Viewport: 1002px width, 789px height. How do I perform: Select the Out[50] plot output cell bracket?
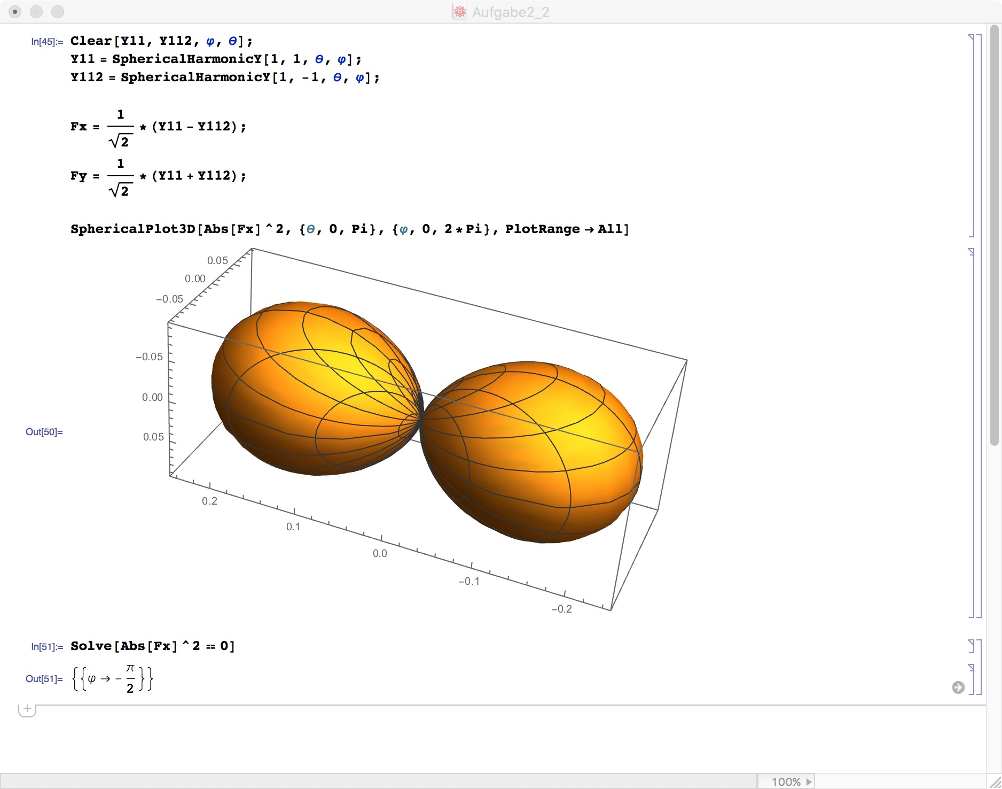tap(971, 432)
